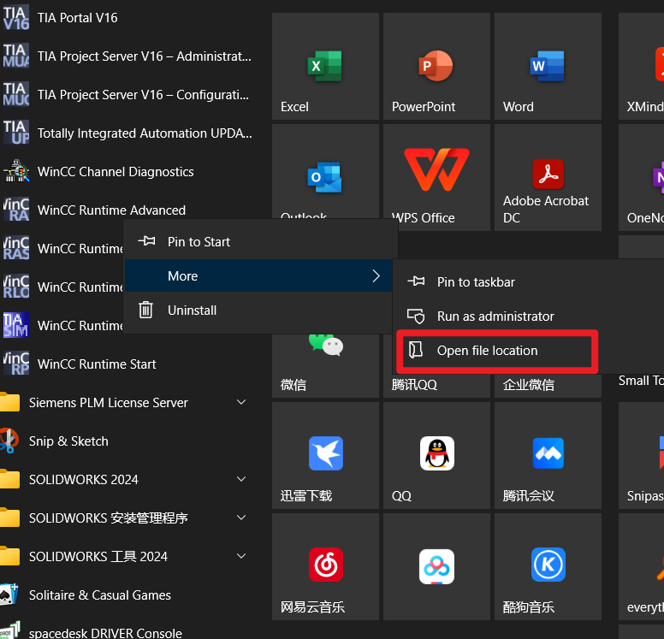Expand the SOLIDWORKS 工具 2024 folder
Viewport: 664px width, 639px height.
[241, 556]
